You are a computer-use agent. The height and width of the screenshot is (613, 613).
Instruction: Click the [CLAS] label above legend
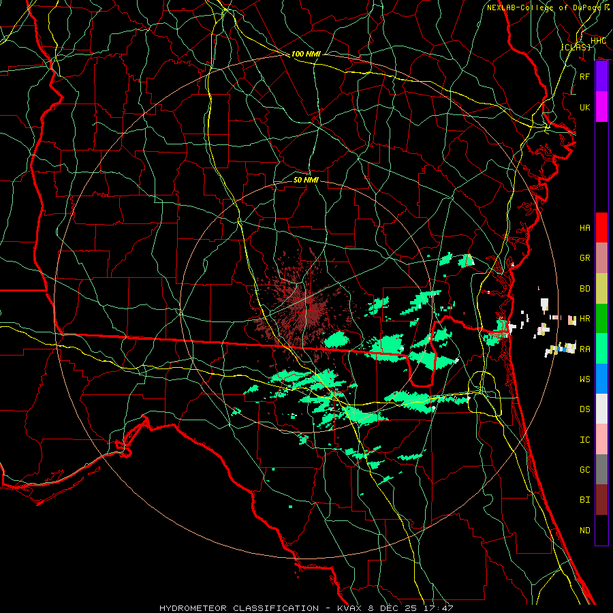point(576,47)
